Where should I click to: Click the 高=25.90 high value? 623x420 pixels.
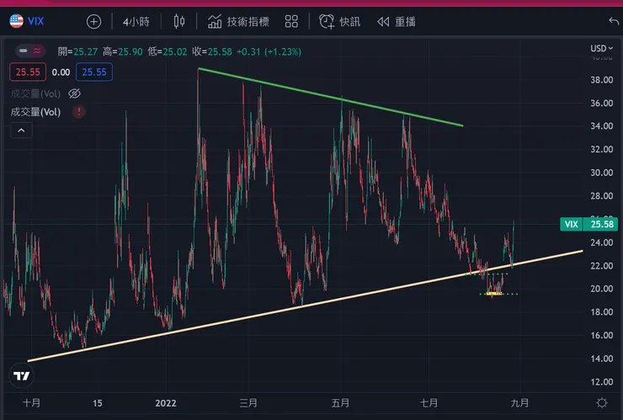tap(123, 51)
